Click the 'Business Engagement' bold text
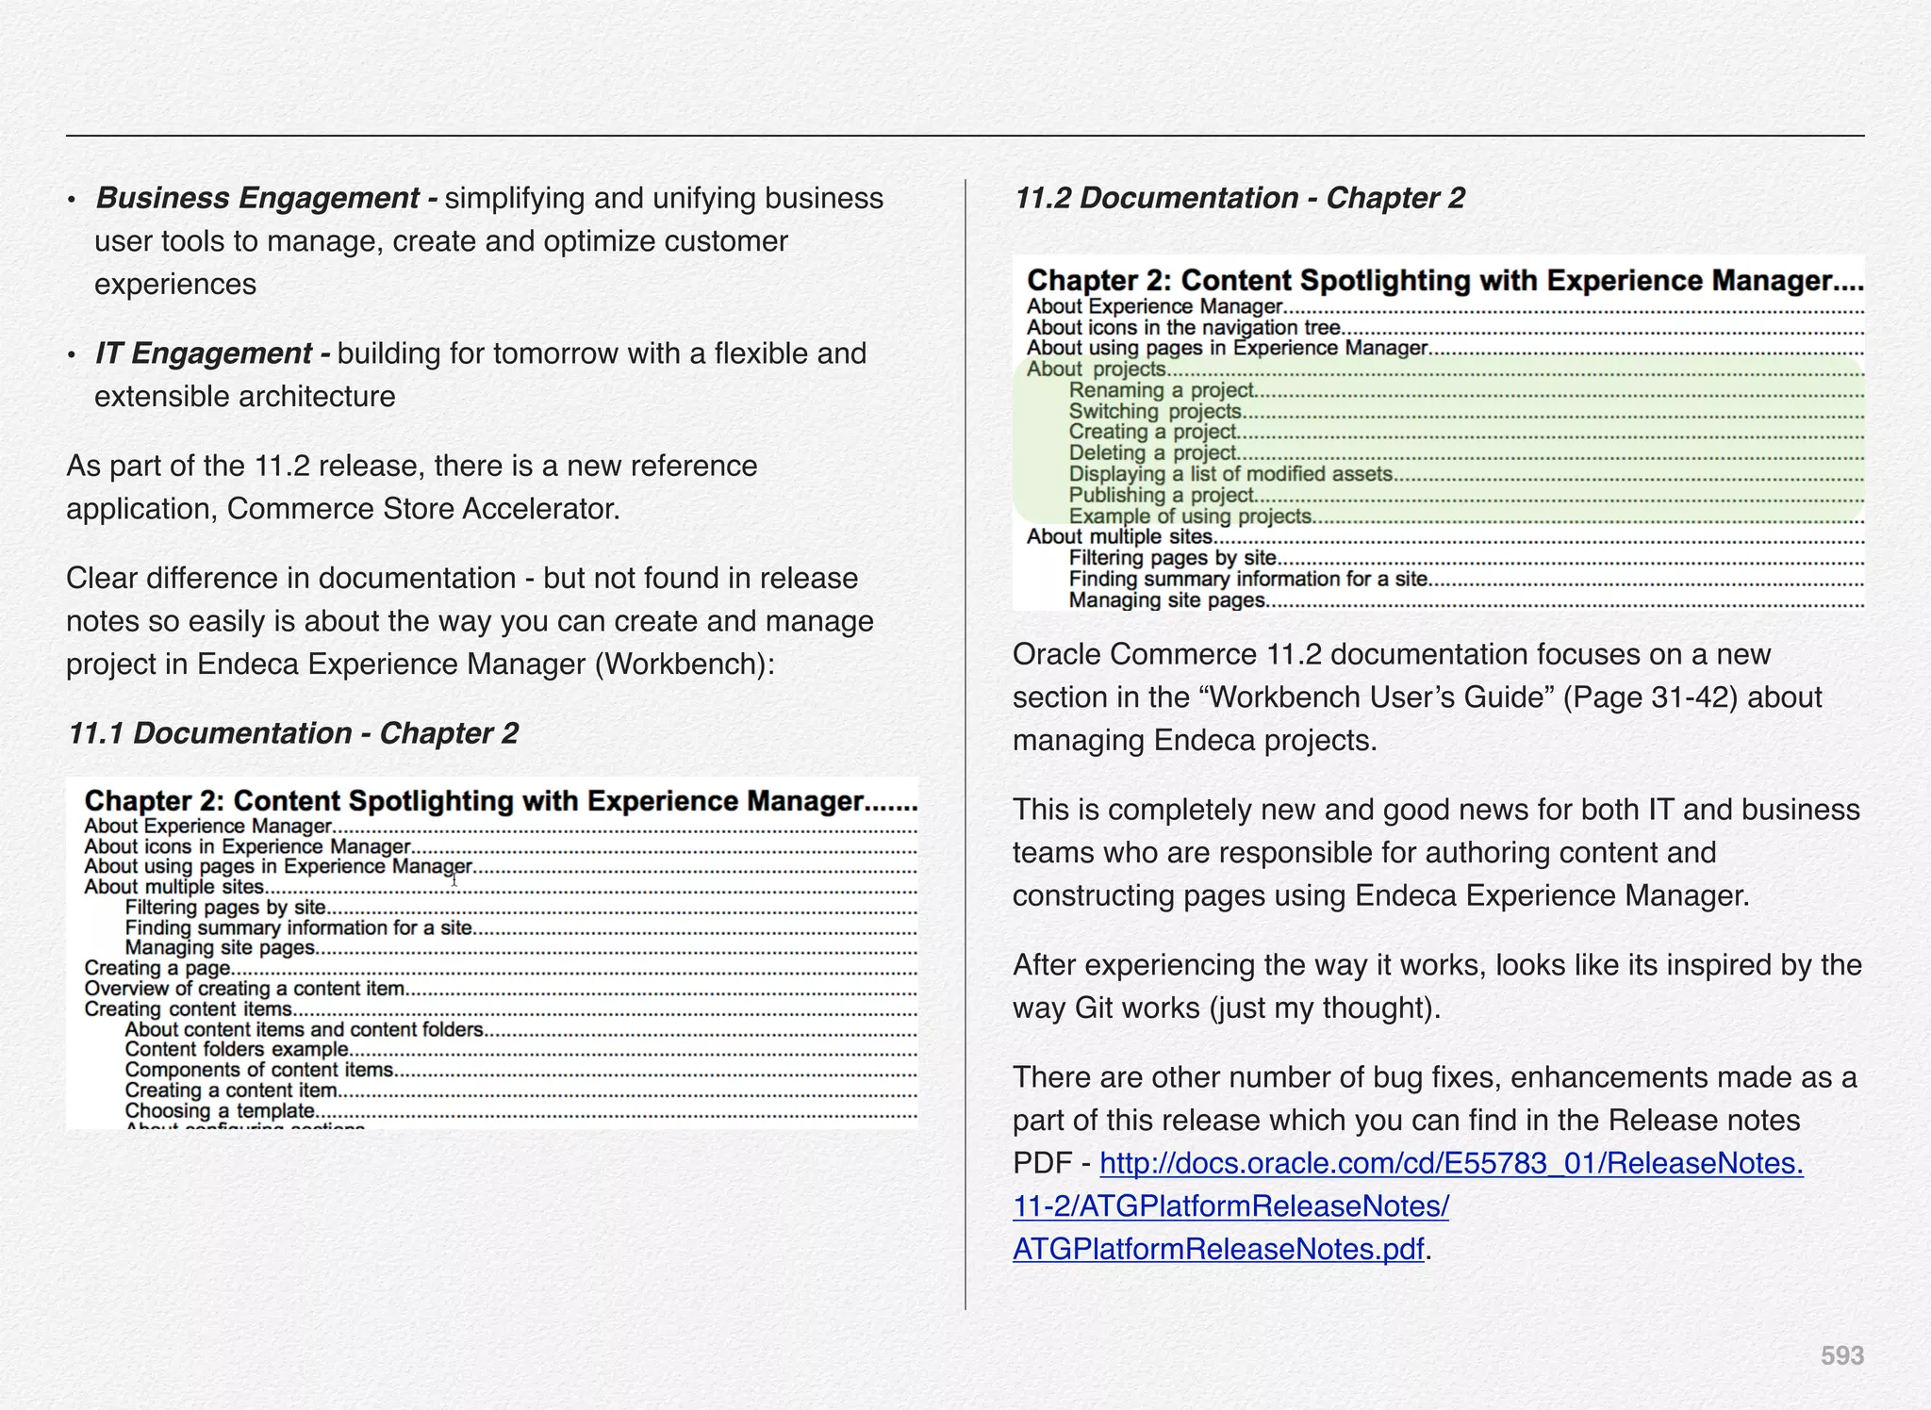This screenshot has height=1410, width=1931. coord(257,198)
